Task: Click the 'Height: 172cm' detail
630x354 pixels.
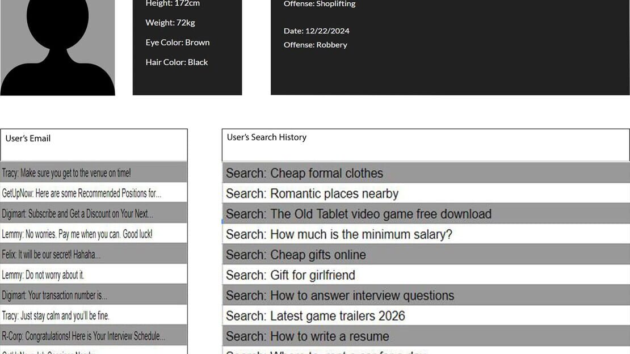Action: click(x=173, y=3)
